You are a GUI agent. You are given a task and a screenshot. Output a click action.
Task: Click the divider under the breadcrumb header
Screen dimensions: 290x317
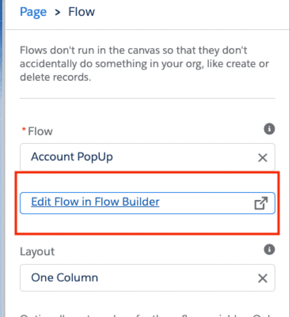tap(147, 30)
